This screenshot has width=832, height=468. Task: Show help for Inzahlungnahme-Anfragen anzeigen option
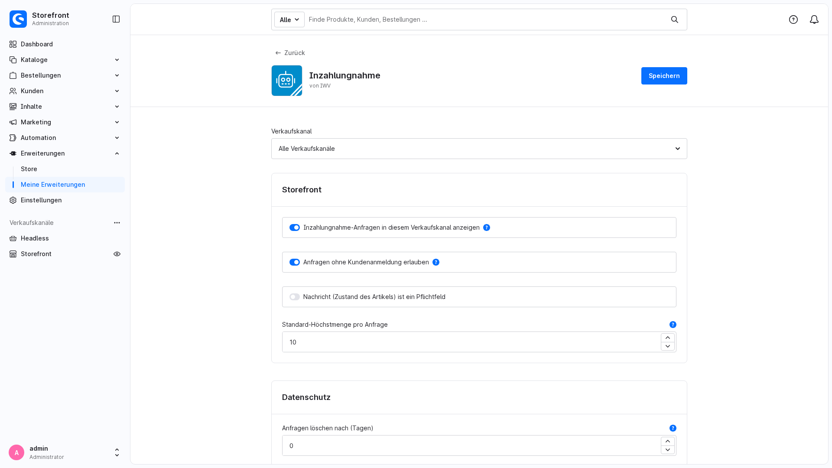point(487,227)
